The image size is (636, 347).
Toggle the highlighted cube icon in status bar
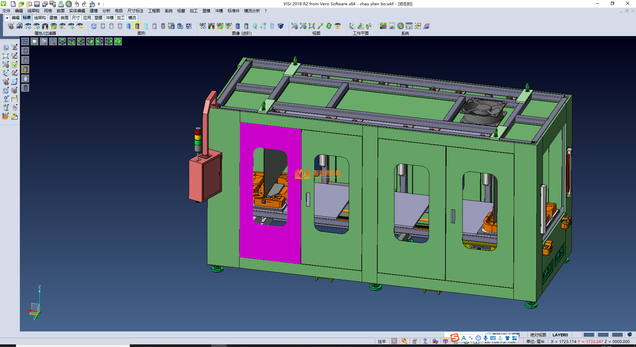click(446, 341)
